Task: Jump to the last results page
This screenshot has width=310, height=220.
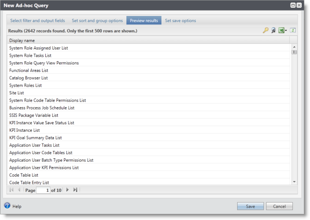Action: (x=75, y=190)
